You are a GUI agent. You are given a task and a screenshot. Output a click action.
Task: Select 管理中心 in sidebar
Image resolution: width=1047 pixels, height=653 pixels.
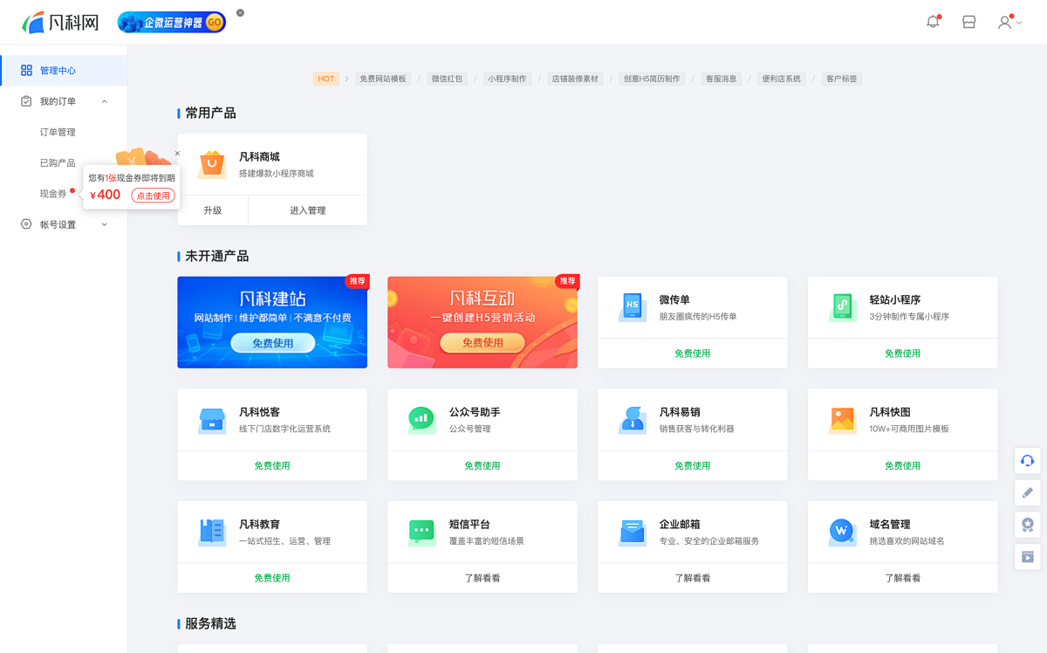[64, 70]
